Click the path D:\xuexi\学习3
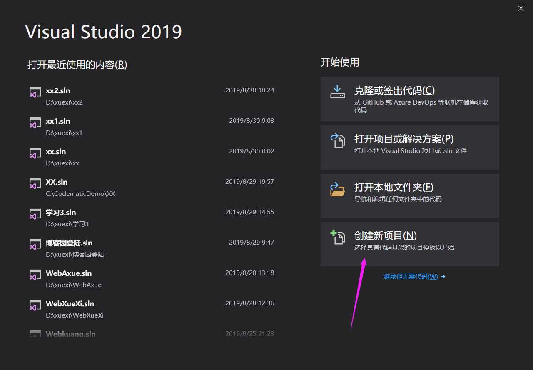 coord(67,224)
